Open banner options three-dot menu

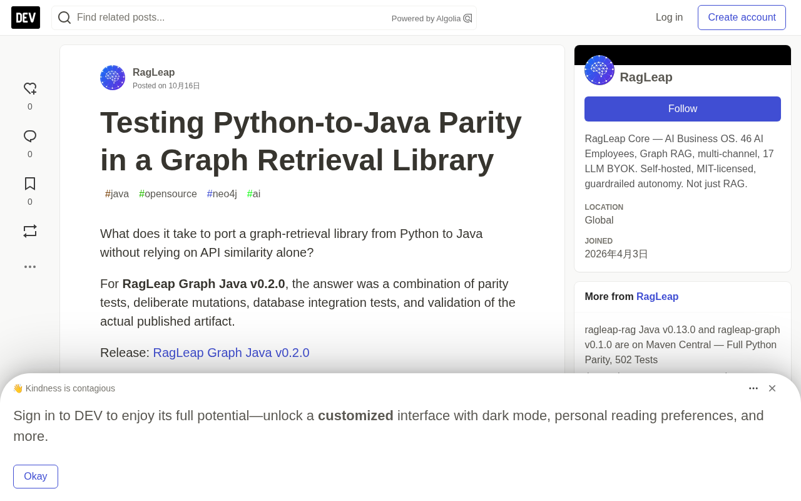pyautogui.click(x=753, y=388)
